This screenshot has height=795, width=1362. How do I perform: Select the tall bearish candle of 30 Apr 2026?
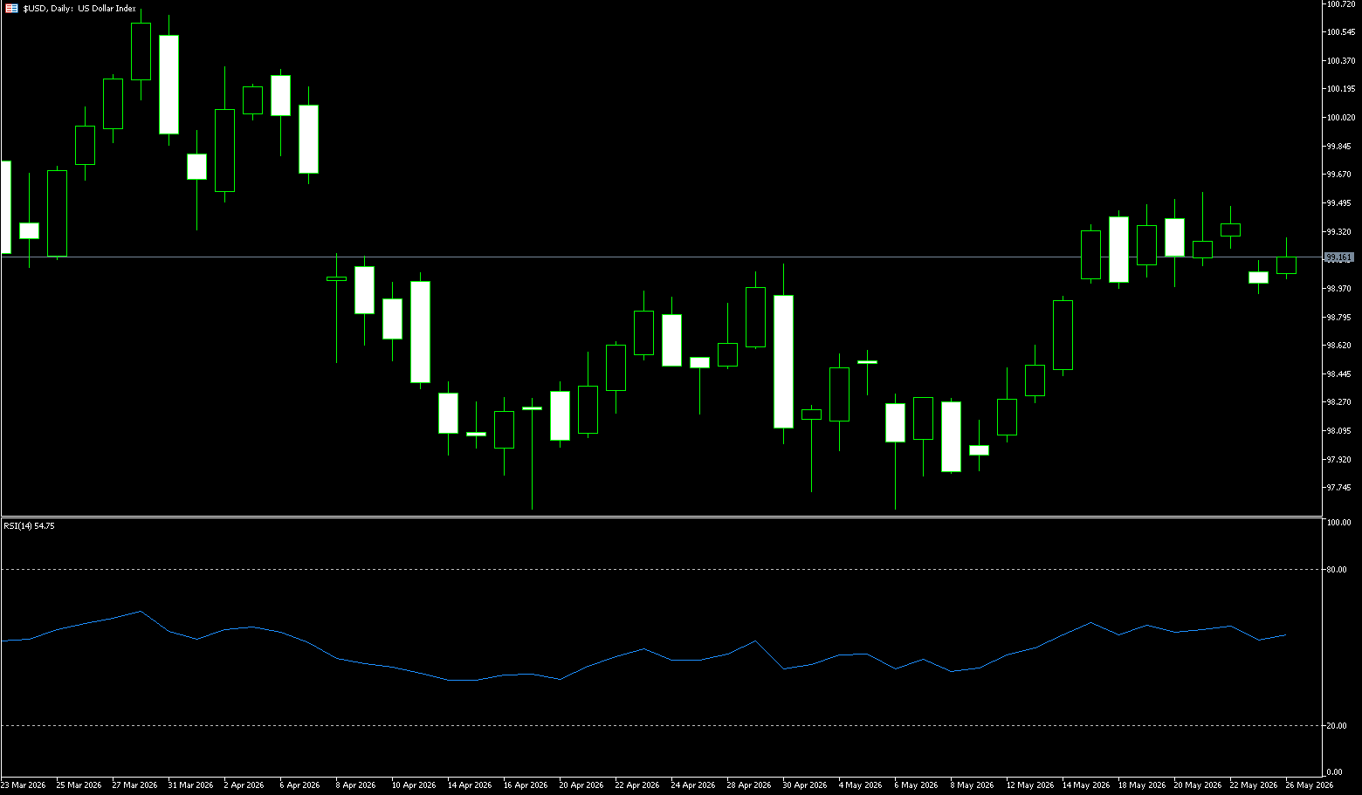783,361
